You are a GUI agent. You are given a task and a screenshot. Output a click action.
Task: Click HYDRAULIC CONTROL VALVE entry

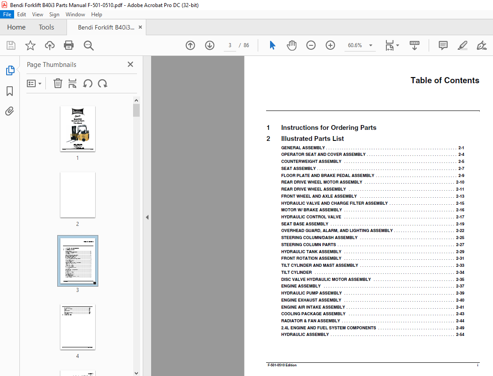[373, 217]
